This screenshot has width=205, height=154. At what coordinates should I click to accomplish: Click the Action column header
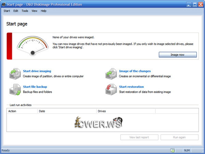pos(22,111)
